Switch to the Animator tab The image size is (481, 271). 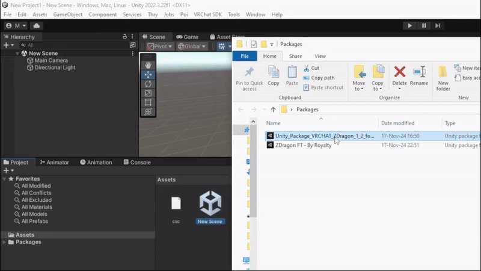(55, 162)
